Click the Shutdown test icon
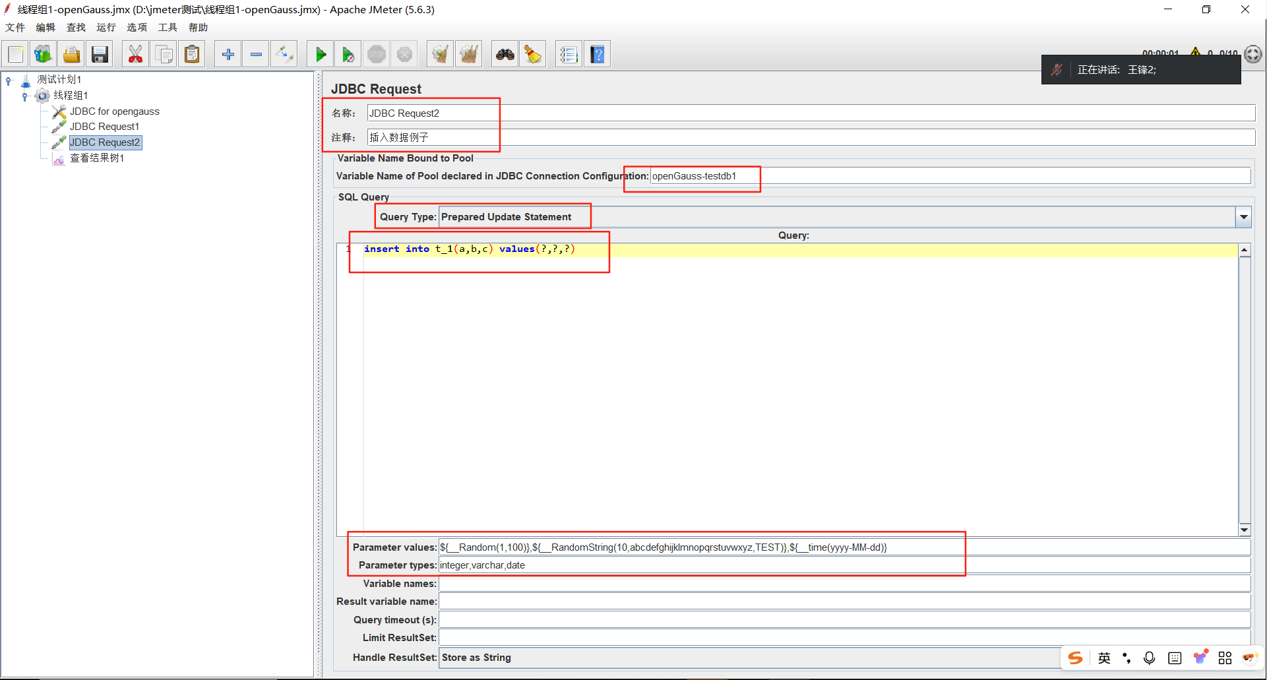The height and width of the screenshot is (680, 1267). [x=404, y=54]
